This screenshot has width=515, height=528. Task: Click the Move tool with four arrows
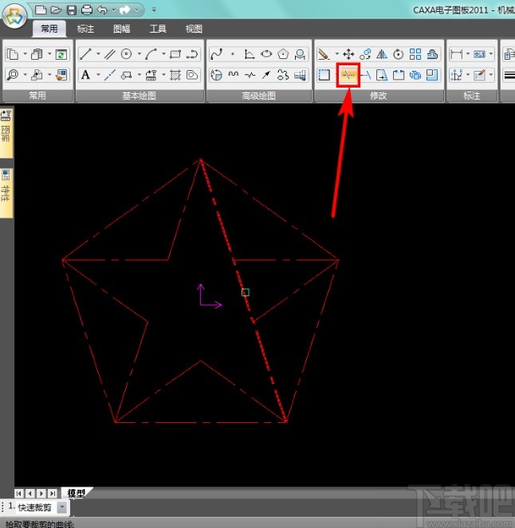click(348, 54)
